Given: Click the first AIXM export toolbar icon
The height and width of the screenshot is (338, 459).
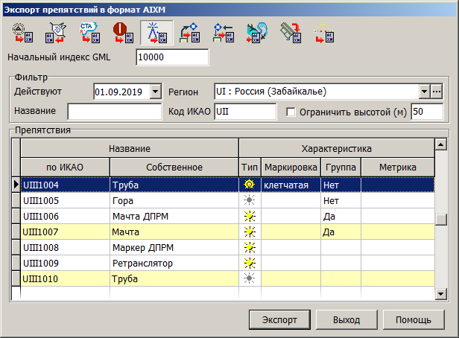Looking at the screenshot, I should 21,33.
